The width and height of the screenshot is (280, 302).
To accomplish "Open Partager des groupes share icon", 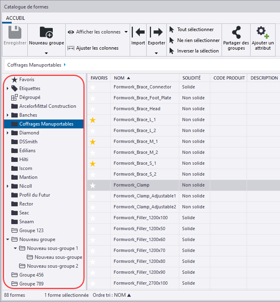I will click(x=236, y=33).
